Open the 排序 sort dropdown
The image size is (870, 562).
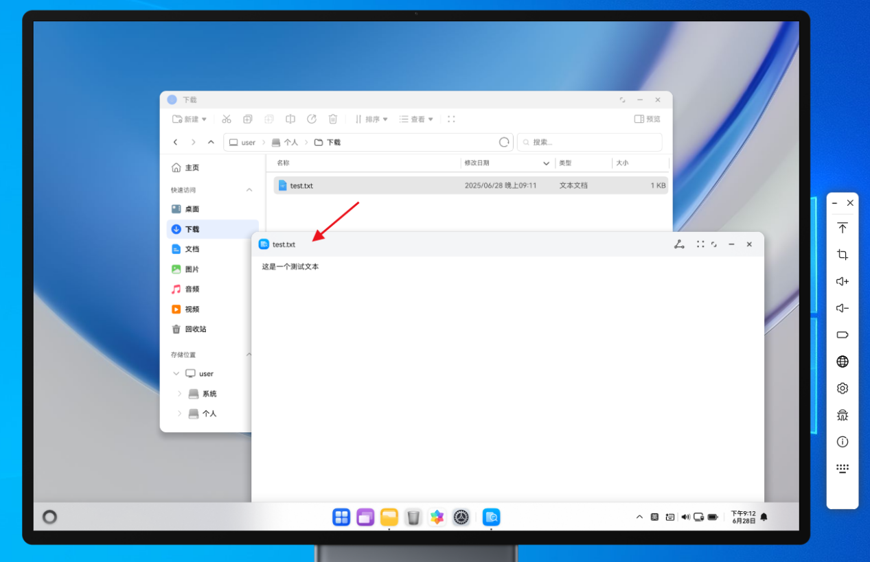371,119
